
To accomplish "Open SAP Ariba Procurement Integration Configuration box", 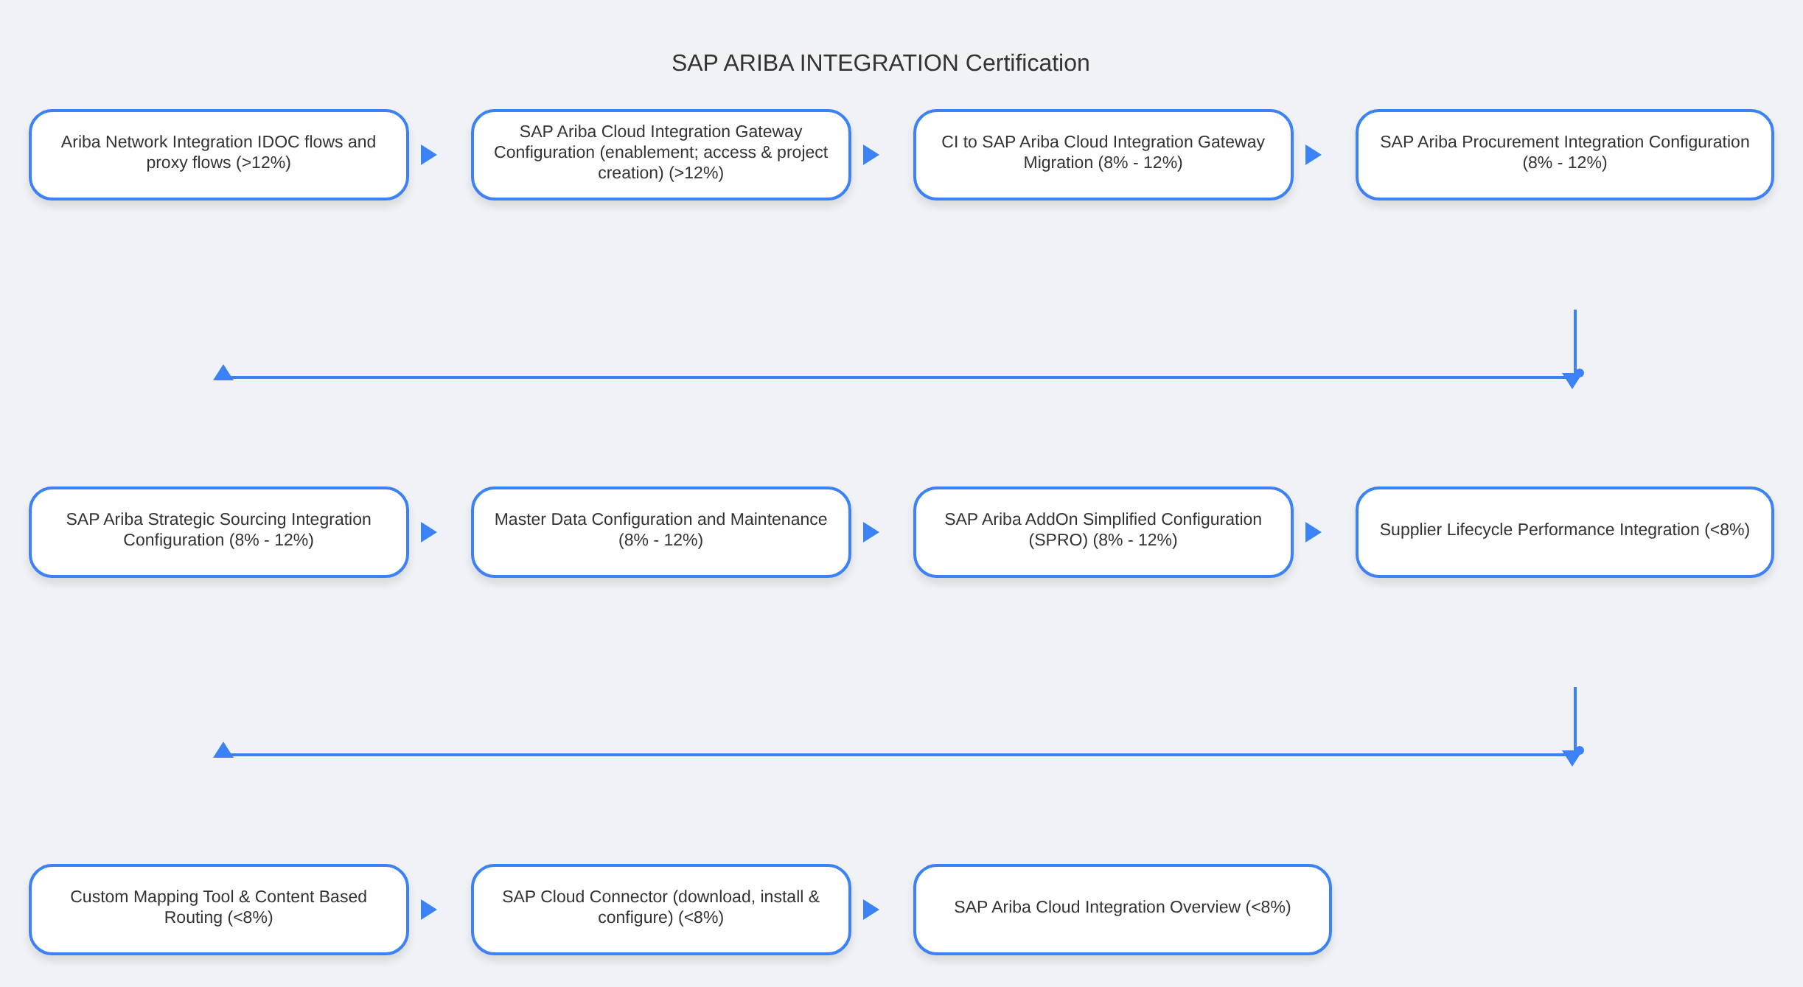I will [1564, 155].
